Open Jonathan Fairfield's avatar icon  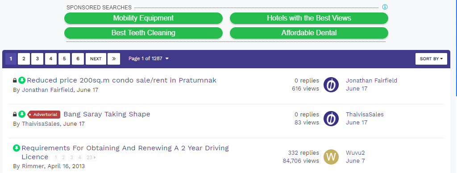[331, 85]
